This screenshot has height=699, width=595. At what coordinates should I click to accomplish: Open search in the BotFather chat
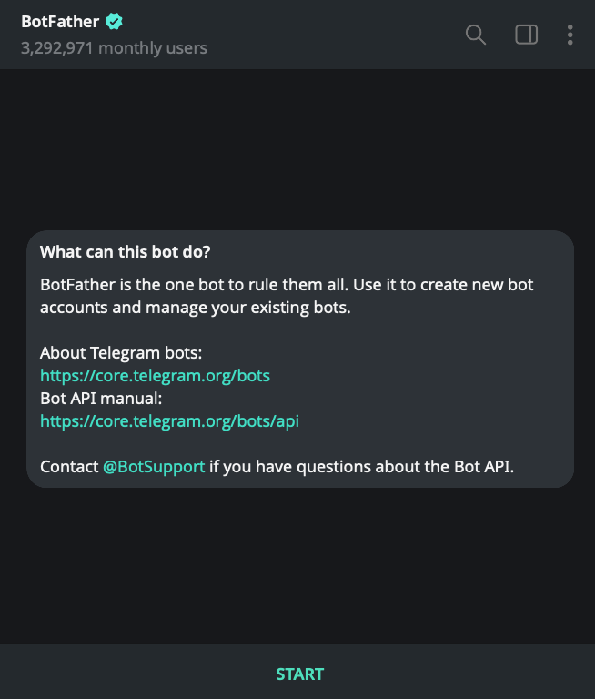coord(476,35)
